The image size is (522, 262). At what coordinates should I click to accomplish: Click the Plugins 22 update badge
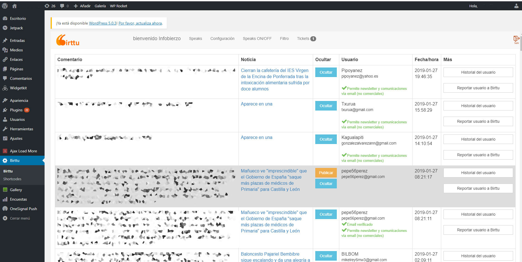(x=27, y=110)
